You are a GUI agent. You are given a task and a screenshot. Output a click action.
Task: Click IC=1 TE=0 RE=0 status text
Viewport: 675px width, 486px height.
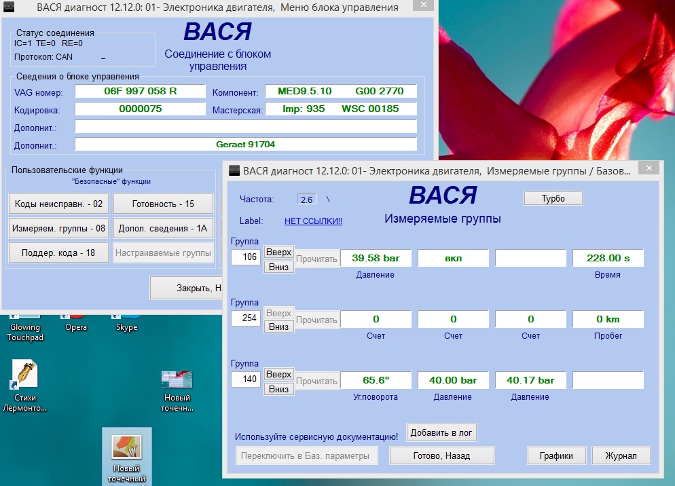[48, 43]
